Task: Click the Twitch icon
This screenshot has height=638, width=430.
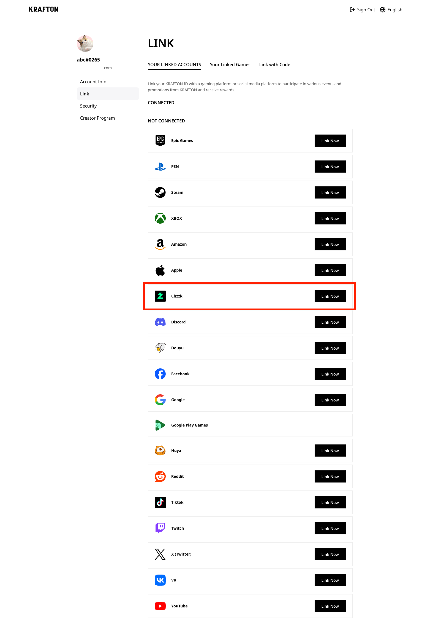Action: pyautogui.click(x=160, y=528)
